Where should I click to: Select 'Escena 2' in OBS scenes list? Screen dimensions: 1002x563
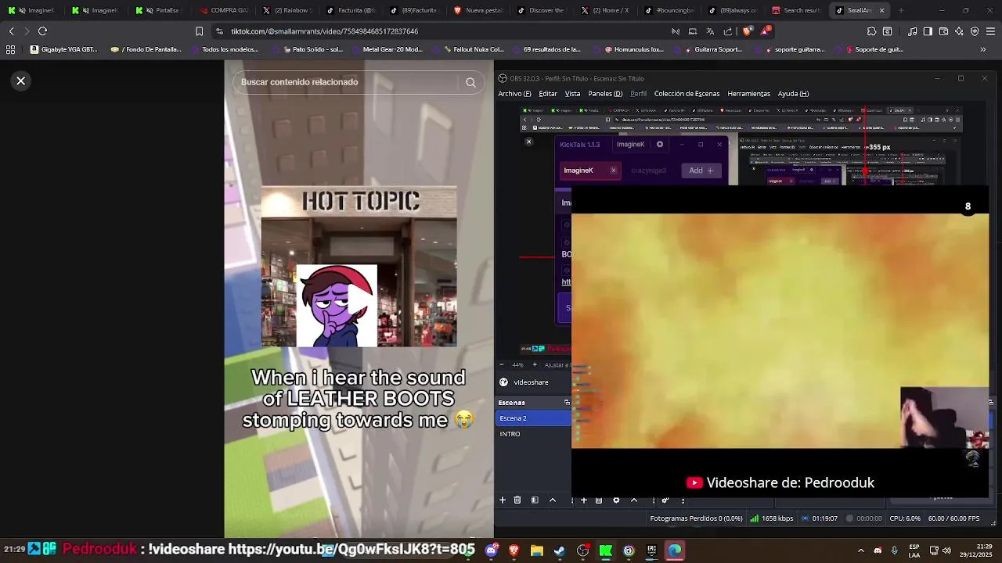tap(534, 418)
